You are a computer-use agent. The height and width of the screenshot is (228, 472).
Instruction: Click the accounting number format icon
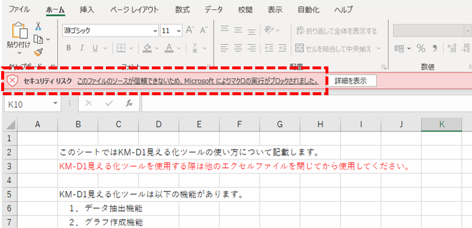pos(400,48)
